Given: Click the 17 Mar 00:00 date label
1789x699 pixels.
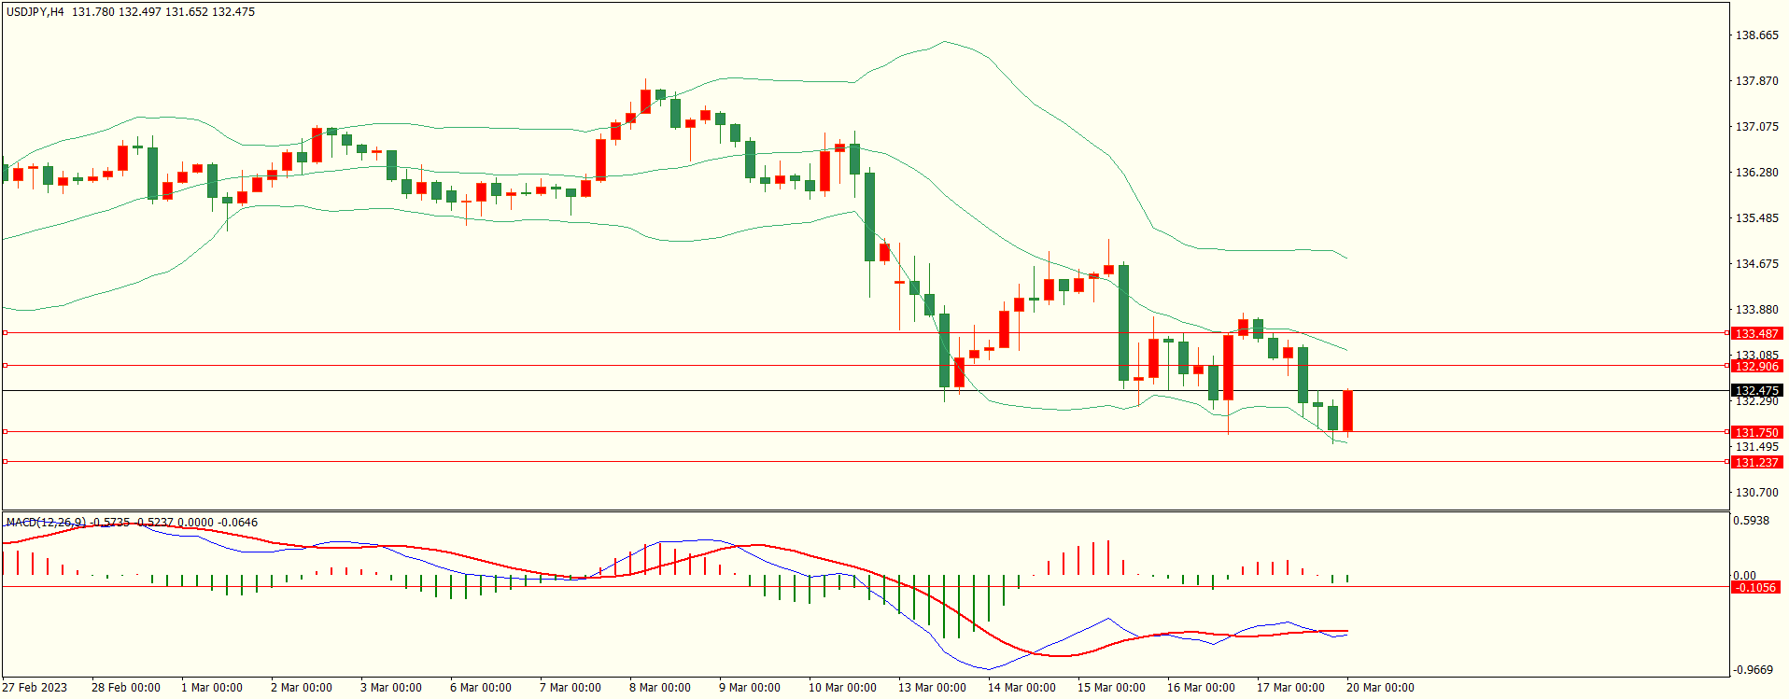Looking at the screenshot, I should (x=1290, y=688).
